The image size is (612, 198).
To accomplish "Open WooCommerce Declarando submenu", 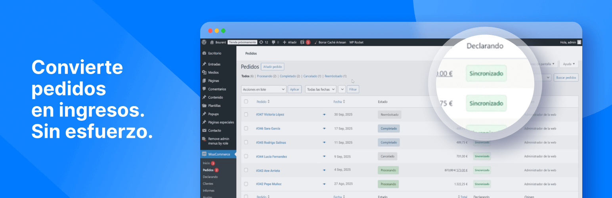I will (x=210, y=177).
